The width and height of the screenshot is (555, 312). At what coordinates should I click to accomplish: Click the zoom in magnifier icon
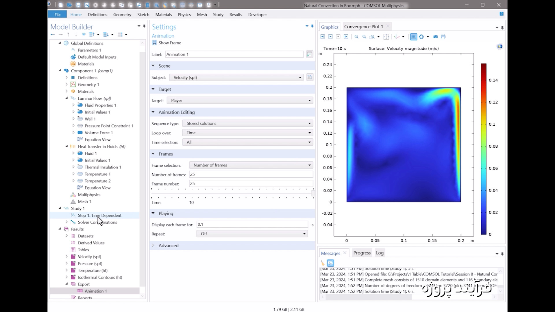click(x=356, y=37)
